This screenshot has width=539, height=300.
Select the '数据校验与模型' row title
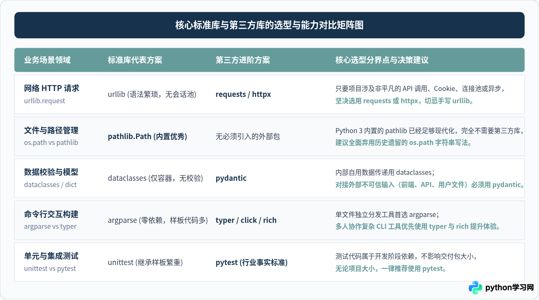(51, 172)
